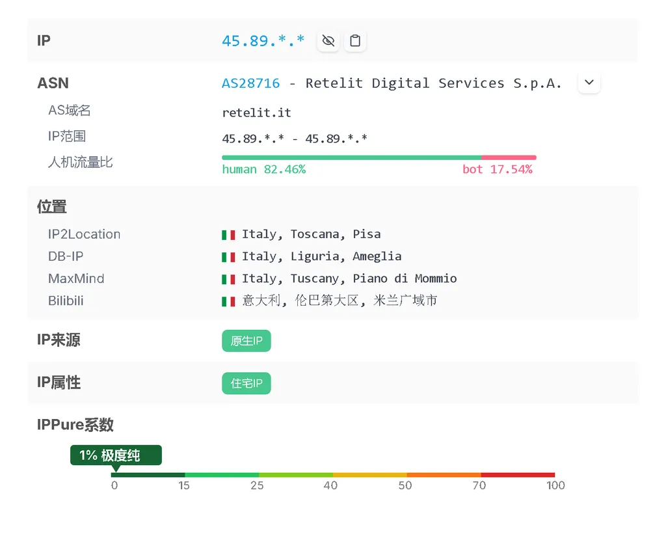Click the Italian flag in the IP2Location row

click(x=228, y=234)
